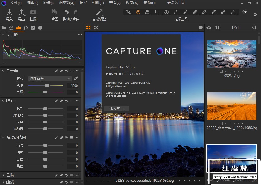261x185 pixels.
Task: Click the Import (导入) toolbar icon
Action: (9, 12)
